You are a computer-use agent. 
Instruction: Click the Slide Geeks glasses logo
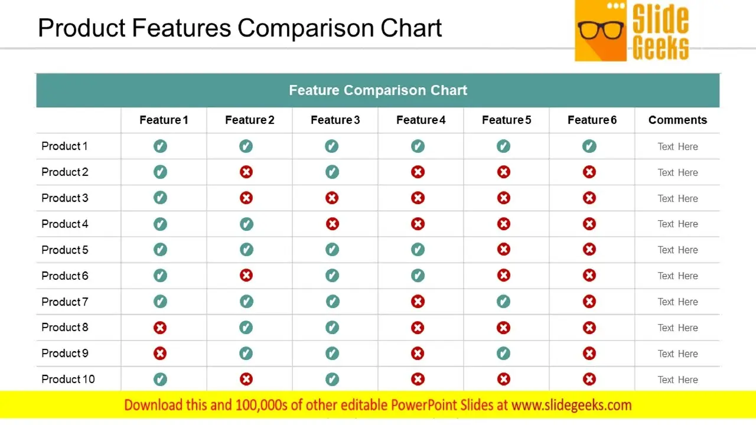633,31
